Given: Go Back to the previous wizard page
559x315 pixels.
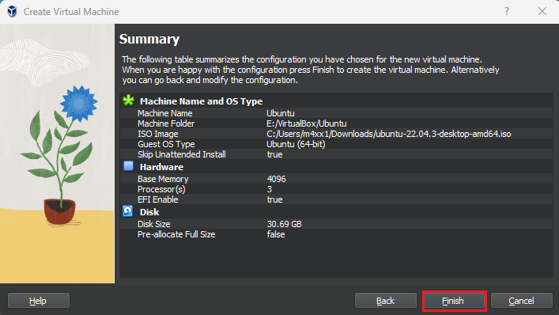Looking at the screenshot, I should (385, 301).
